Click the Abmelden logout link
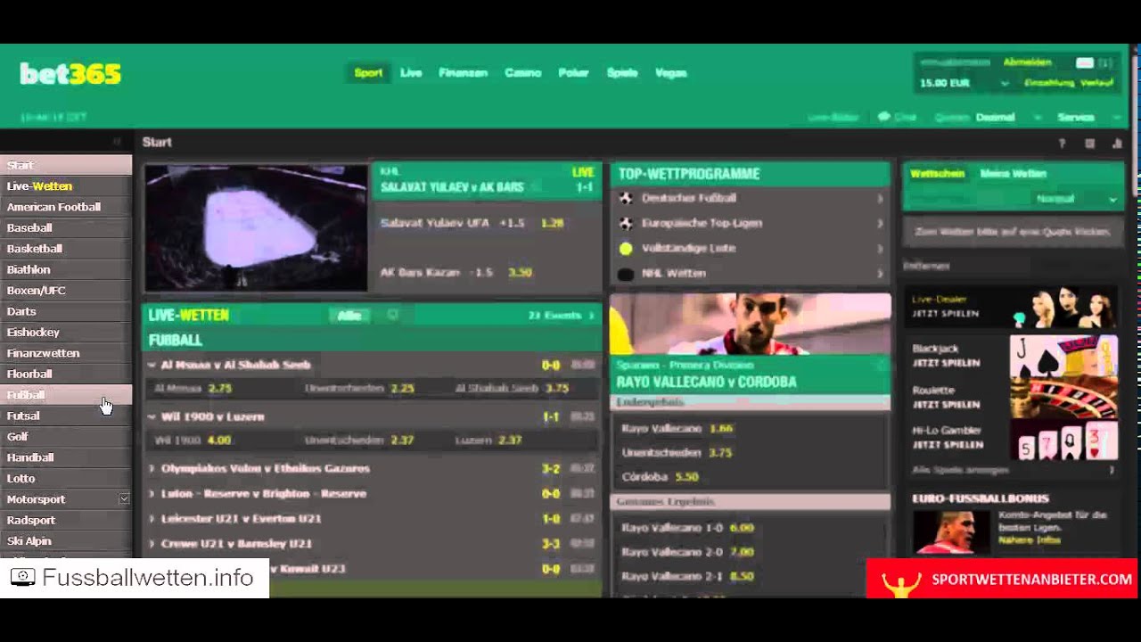1141x642 pixels. 1027,62
